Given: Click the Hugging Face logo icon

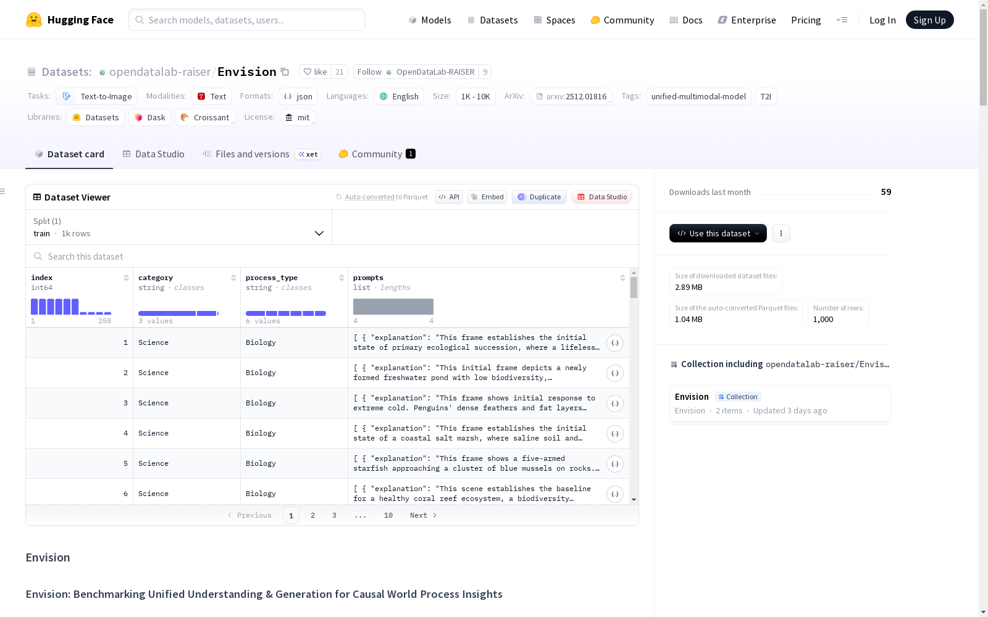Looking at the screenshot, I should (x=34, y=20).
